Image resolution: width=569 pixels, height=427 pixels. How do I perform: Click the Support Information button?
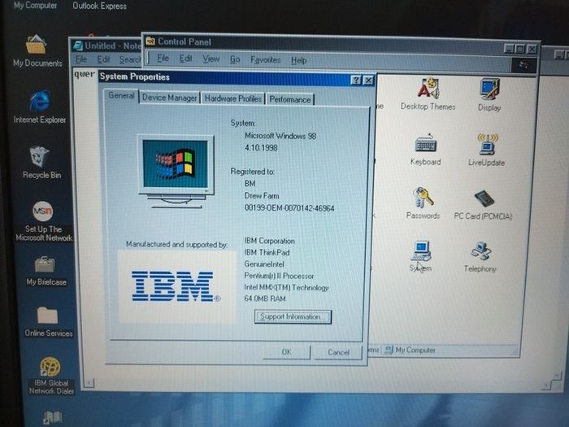coord(293,316)
